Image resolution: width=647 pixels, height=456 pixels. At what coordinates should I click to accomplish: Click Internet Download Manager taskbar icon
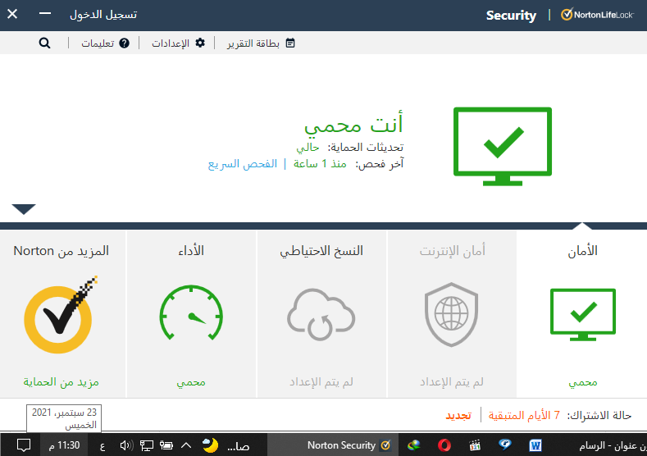pyautogui.click(x=414, y=445)
